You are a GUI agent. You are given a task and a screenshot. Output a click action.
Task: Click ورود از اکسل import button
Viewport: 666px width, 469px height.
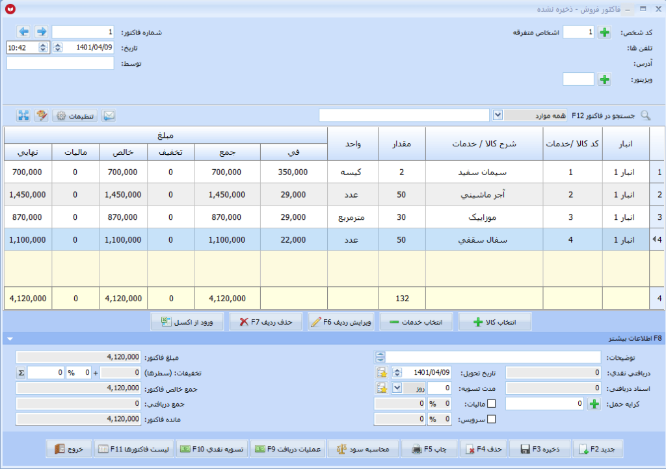[187, 322]
